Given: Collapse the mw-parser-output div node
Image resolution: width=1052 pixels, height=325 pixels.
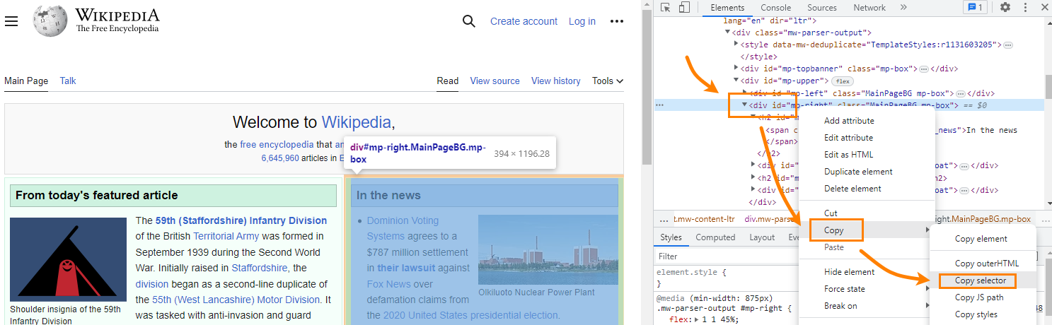Looking at the screenshot, I should pyautogui.click(x=727, y=32).
